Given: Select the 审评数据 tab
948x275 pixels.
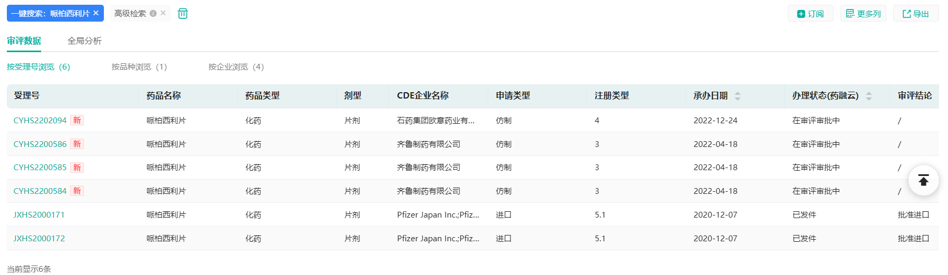Looking at the screenshot, I should (24, 41).
